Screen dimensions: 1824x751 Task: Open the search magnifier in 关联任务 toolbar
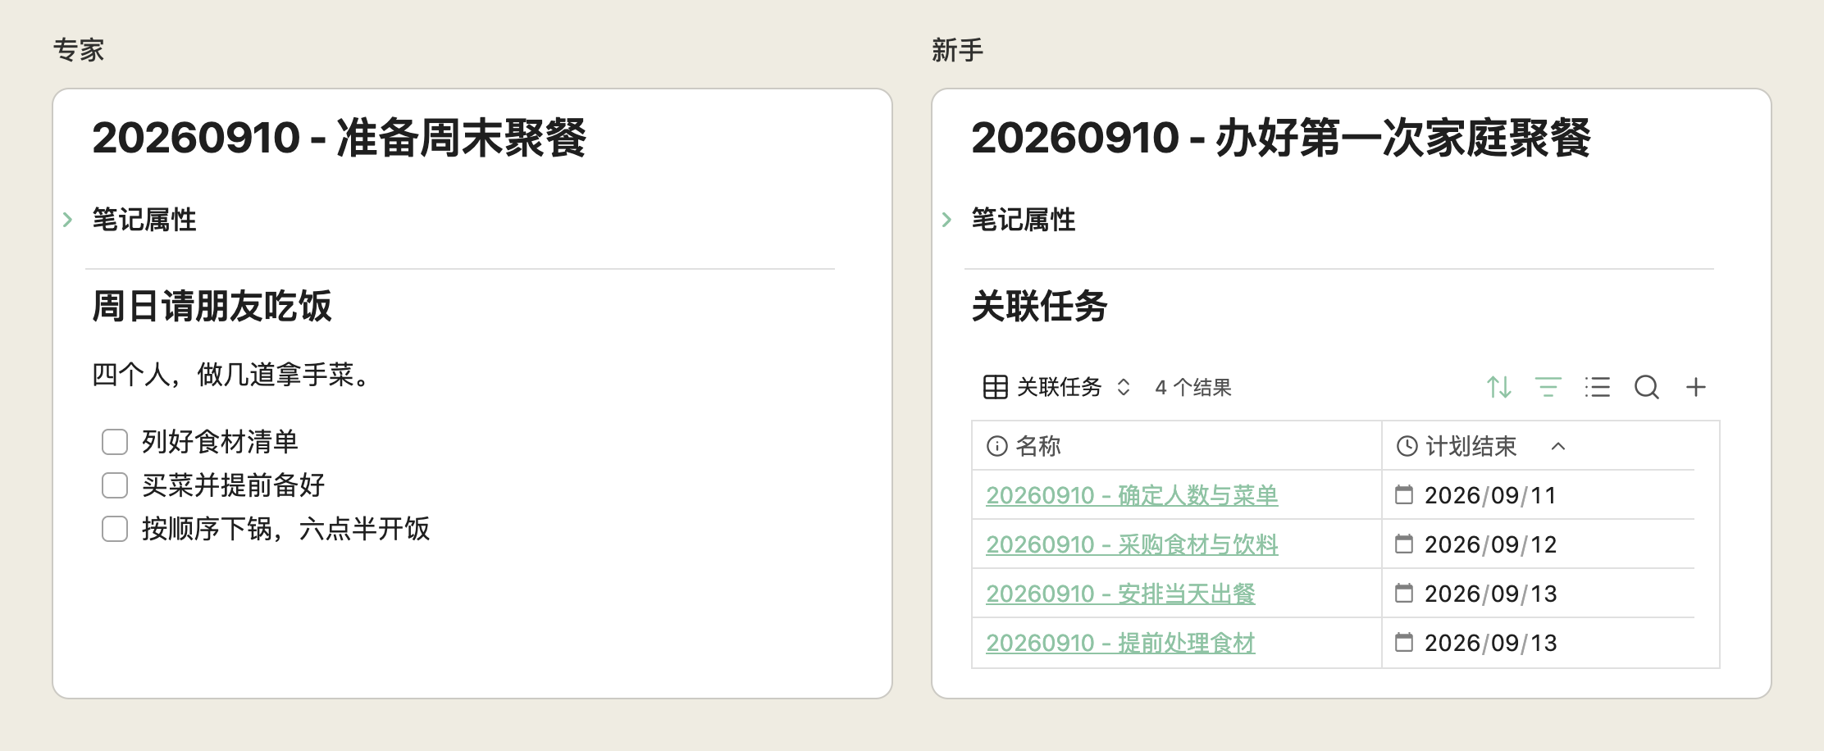[1647, 387]
